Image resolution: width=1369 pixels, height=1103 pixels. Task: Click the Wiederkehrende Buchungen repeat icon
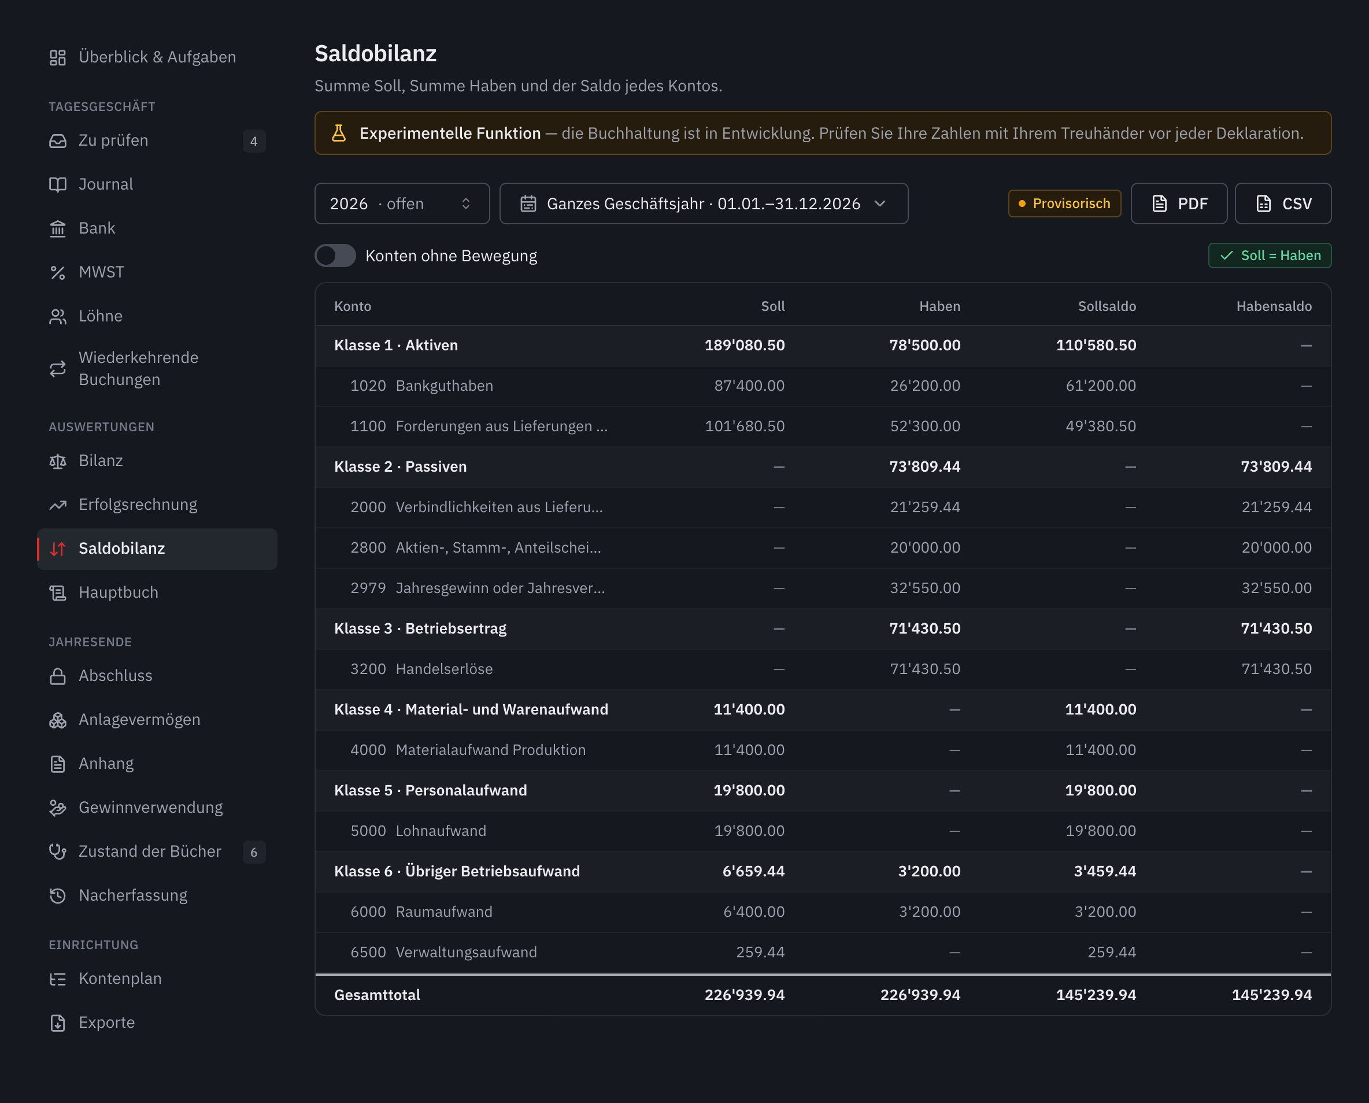point(58,368)
